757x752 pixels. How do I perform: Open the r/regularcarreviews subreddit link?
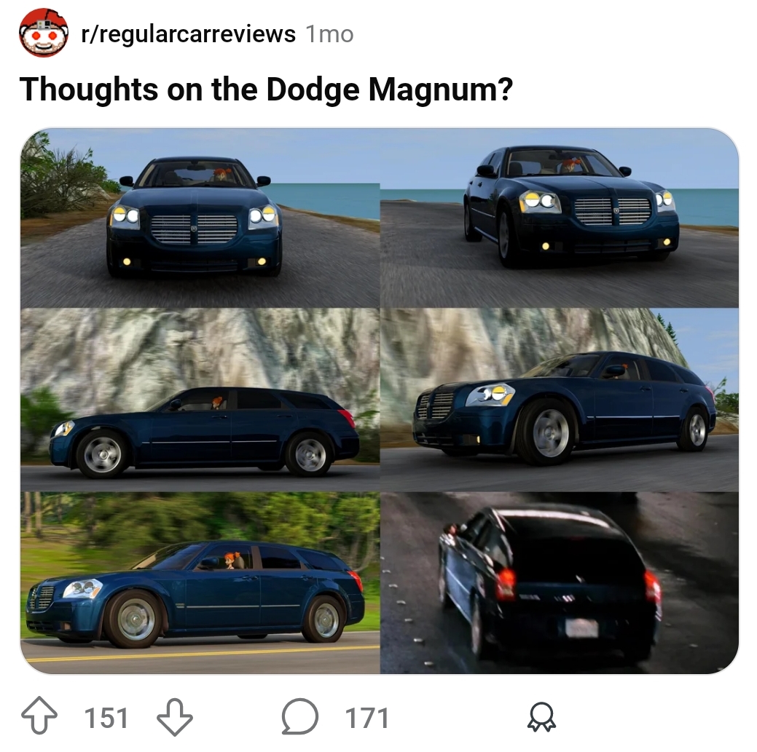[x=188, y=34]
